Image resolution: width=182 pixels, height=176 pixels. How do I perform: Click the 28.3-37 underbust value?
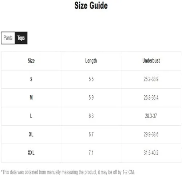[x=151, y=116]
